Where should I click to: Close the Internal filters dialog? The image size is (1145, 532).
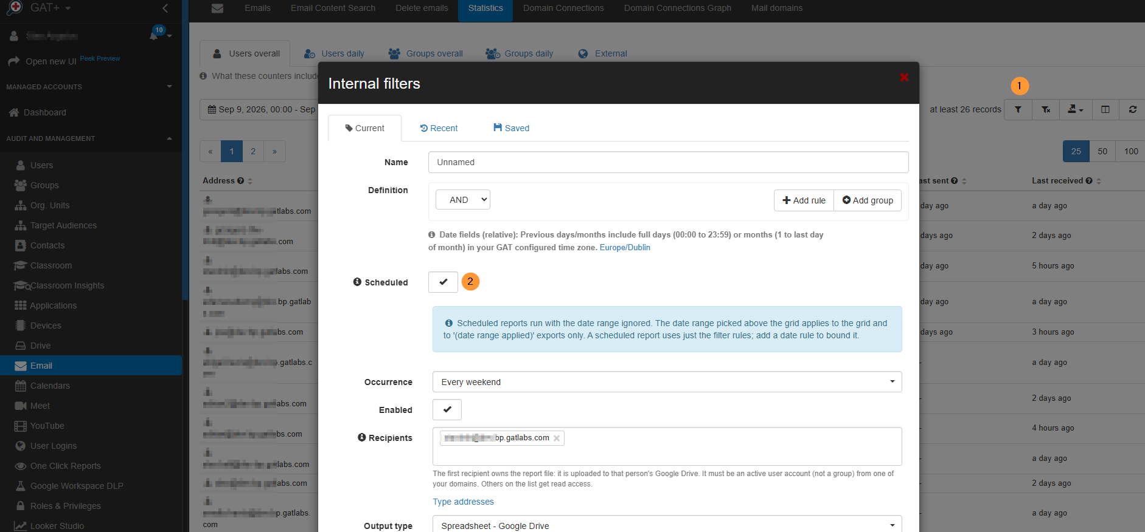(x=904, y=77)
